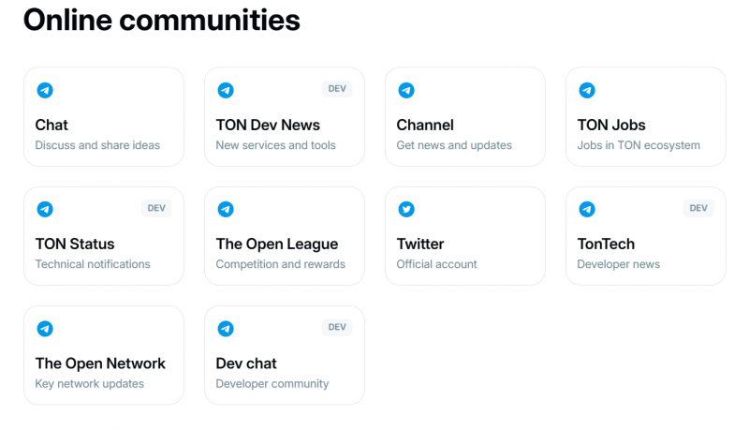Click the Telegram icon on the Chat card
This screenshot has width=749, height=430.
click(45, 90)
